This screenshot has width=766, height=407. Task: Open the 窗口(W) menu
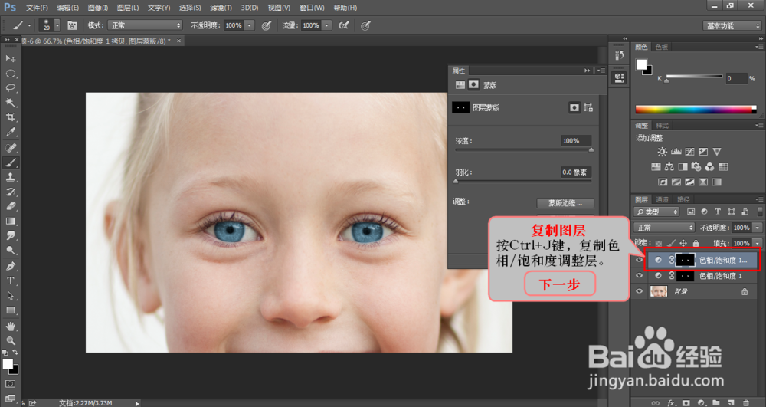tap(312, 8)
